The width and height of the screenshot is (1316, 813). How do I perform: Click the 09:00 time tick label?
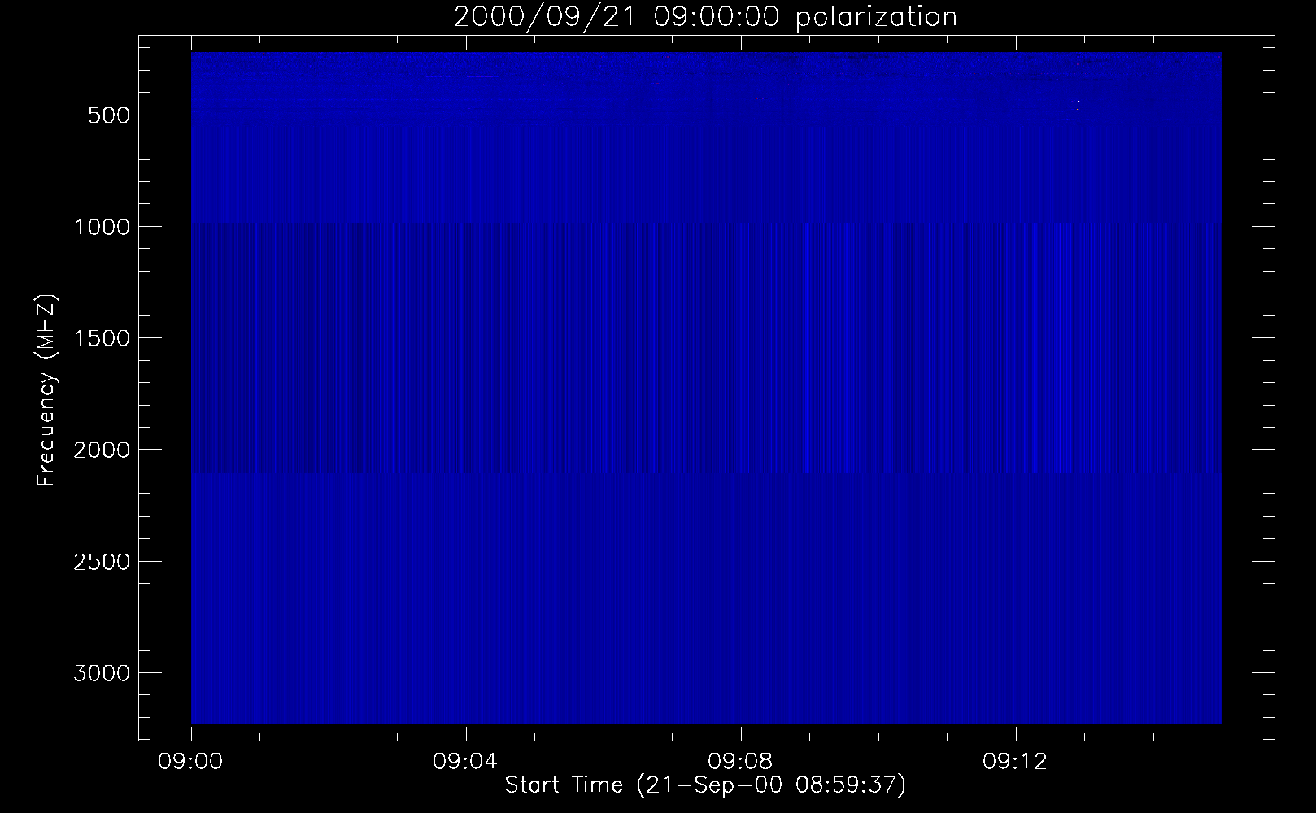point(191,762)
